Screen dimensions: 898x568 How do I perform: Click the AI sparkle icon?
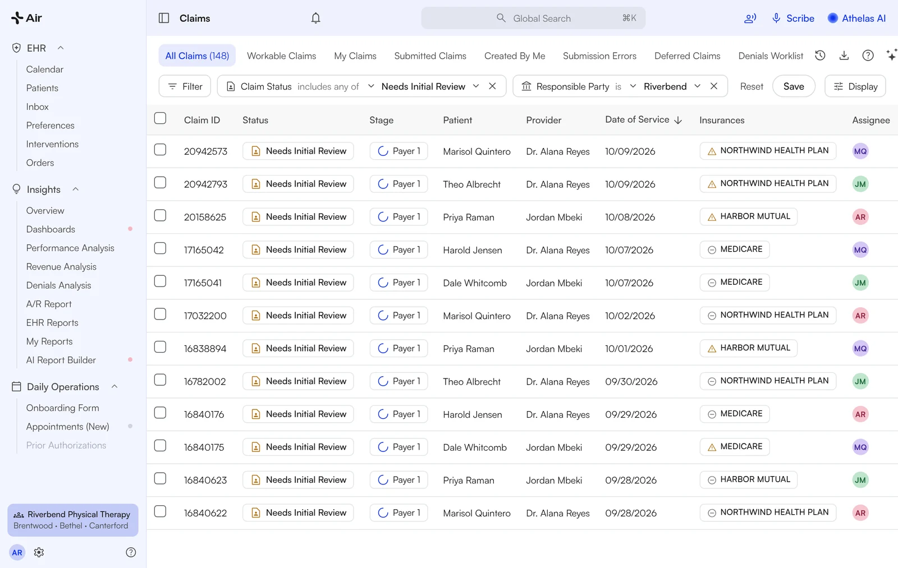891,55
